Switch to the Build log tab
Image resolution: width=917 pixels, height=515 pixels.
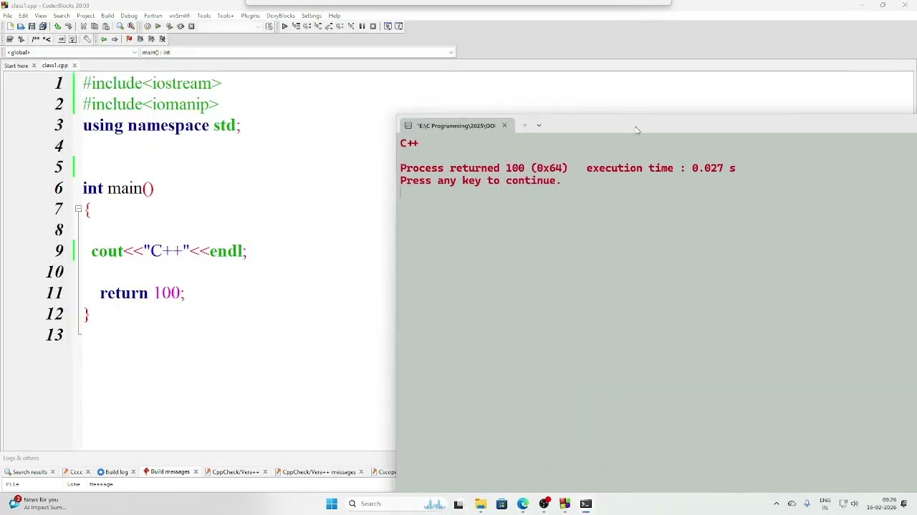tap(116, 472)
